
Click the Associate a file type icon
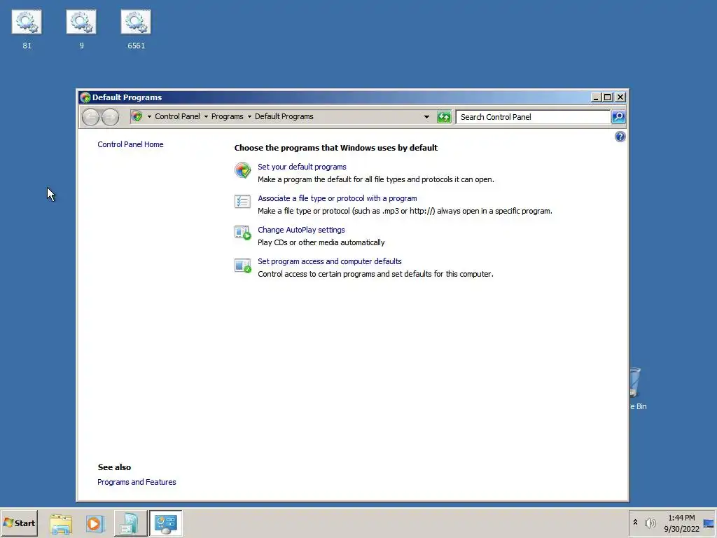[242, 201]
